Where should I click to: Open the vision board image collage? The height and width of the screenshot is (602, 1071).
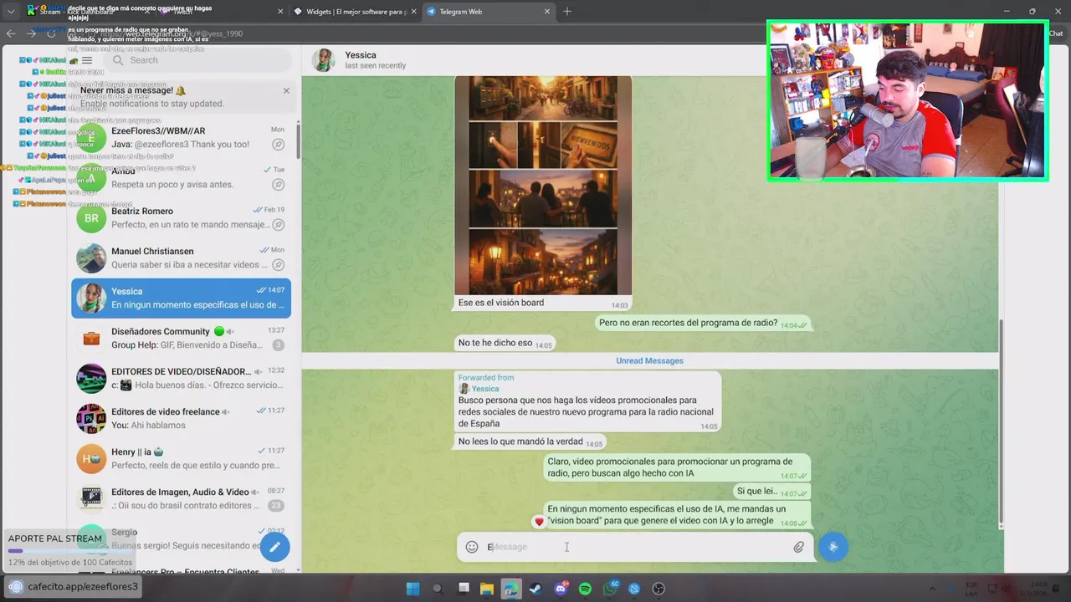click(x=543, y=185)
